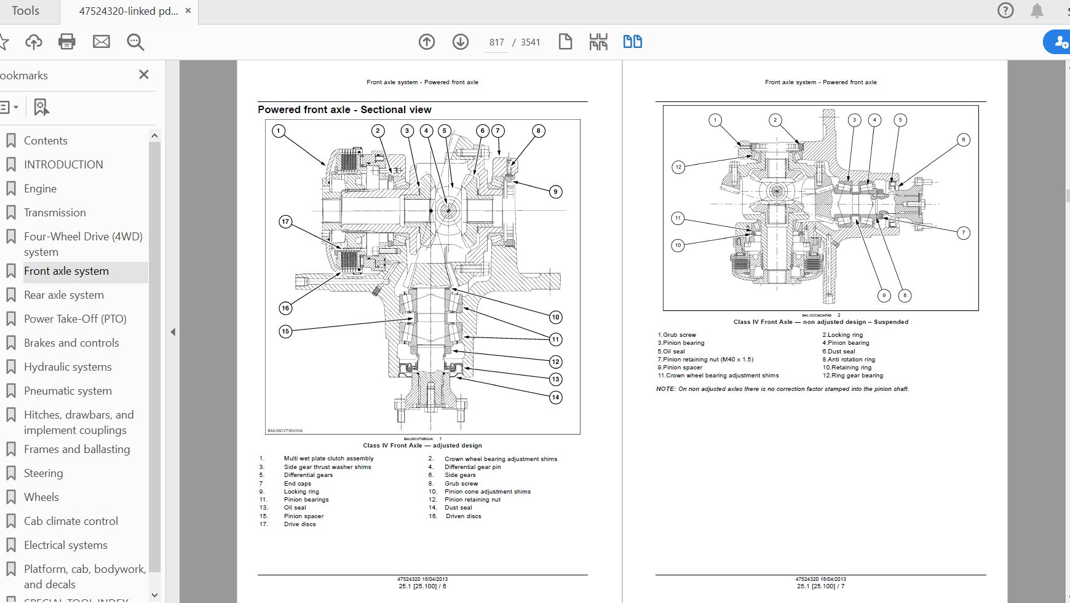Open the Rear axle system bookmark
Image resolution: width=1070 pixels, height=603 pixels.
[x=64, y=295]
